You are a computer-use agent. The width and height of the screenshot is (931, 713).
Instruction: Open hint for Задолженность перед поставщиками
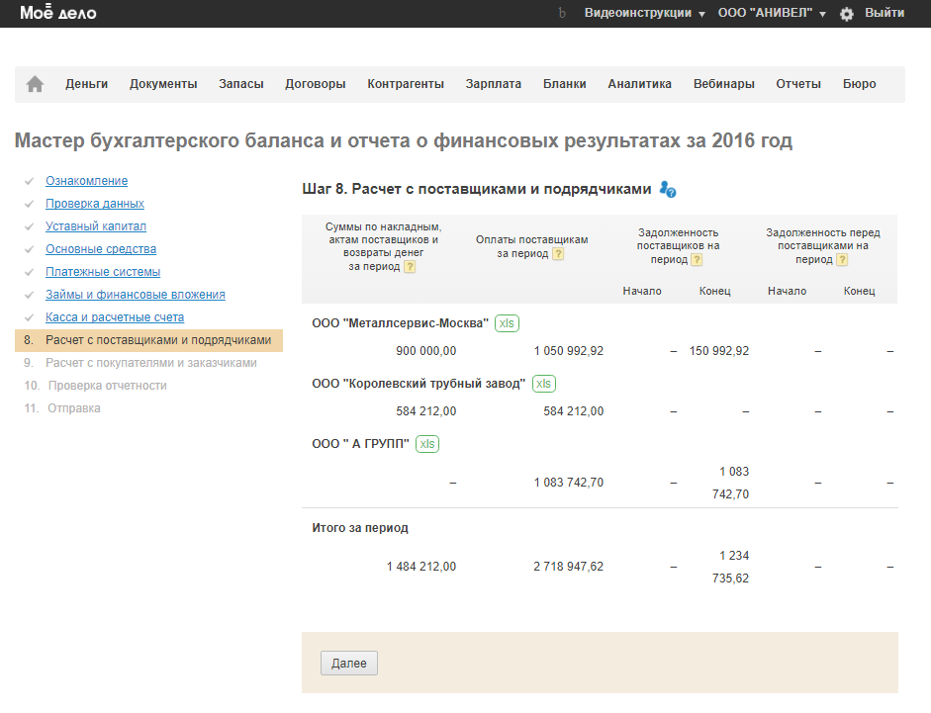pos(842,260)
